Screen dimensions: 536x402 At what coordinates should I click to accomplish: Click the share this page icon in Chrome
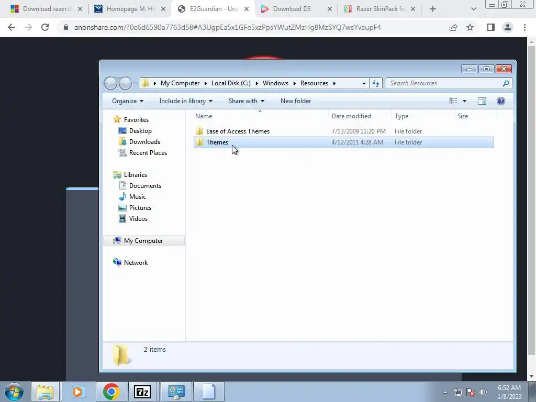[x=453, y=27]
